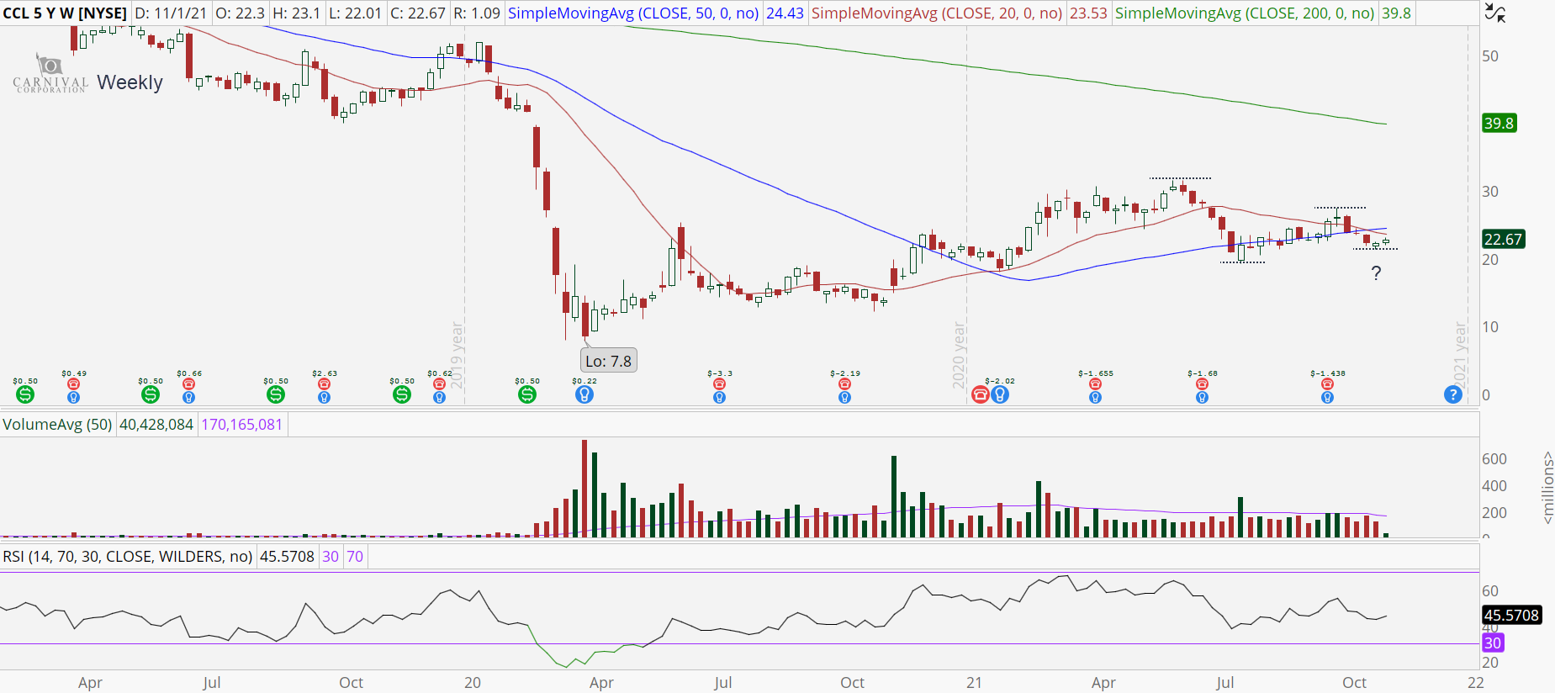Image resolution: width=1555 pixels, height=693 pixels.
Task: Click the 21 year label on the time axis
Action: pos(974,683)
